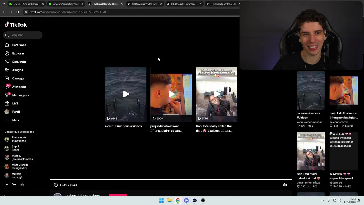Switch to Stream - Kick Dashboard tab

coord(26,4)
